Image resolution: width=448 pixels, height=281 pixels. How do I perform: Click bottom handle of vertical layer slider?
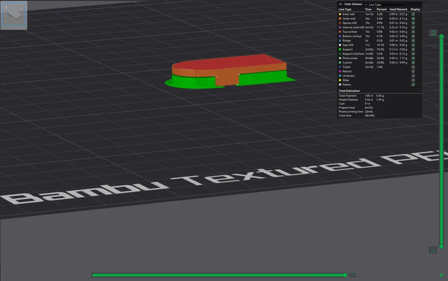click(x=441, y=246)
